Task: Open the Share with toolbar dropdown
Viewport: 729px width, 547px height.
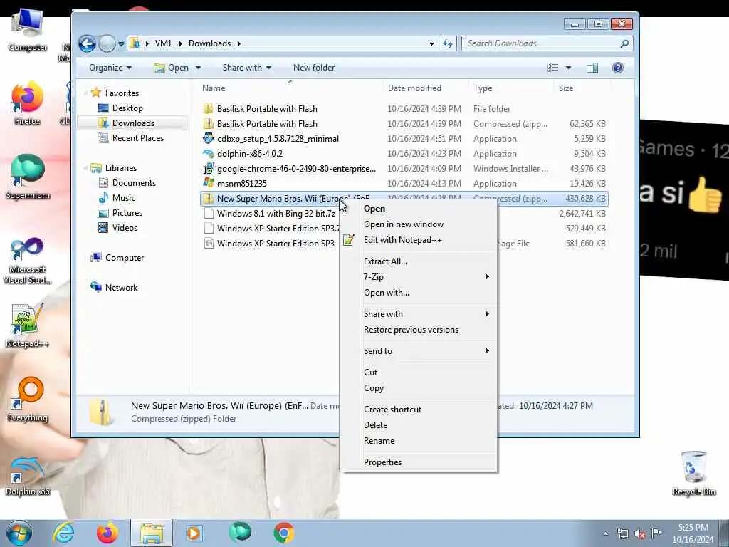Action: (247, 68)
